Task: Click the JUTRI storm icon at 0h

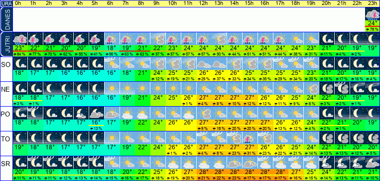Action: coord(20,39)
